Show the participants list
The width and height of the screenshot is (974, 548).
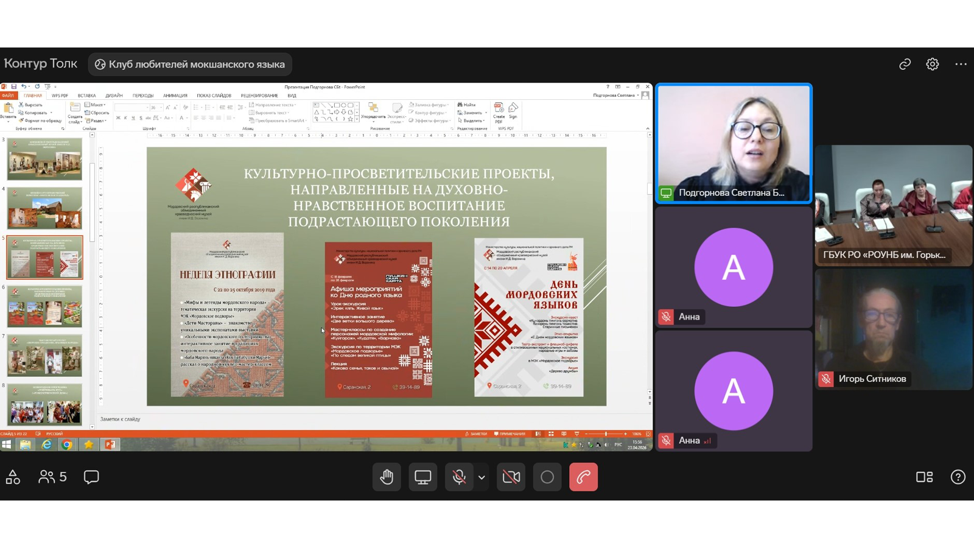click(x=52, y=477)
